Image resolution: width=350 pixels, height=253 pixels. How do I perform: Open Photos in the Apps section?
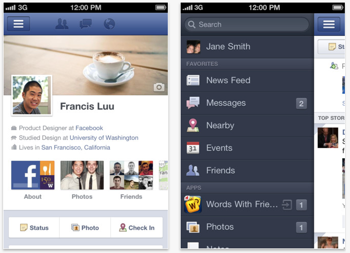(x=247, y=227)
